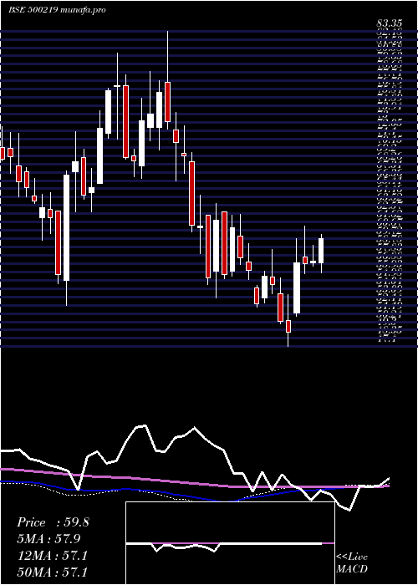Click the '<<Live MACD' label

(352, 562)
